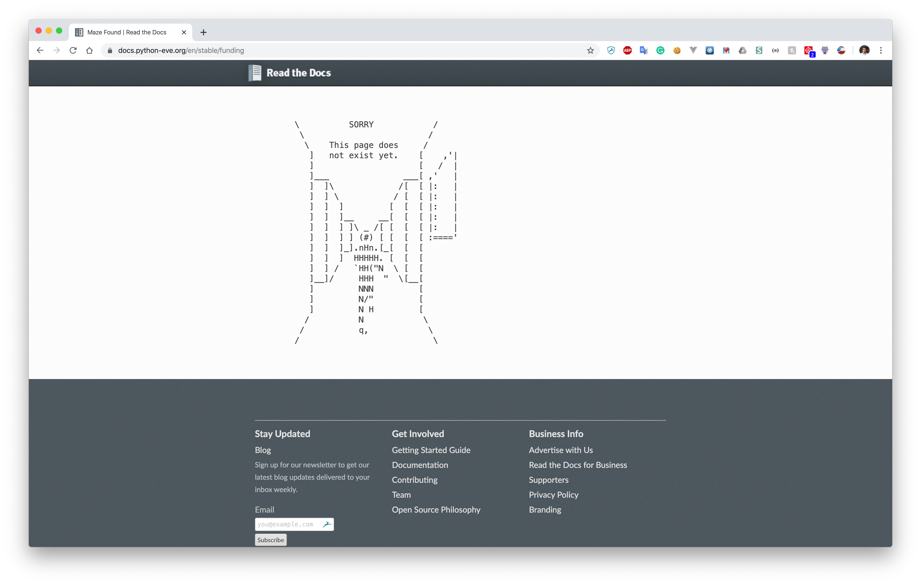Open the Contributing link
The width and height of the screenshot is (921, 585).
point(415,479)
